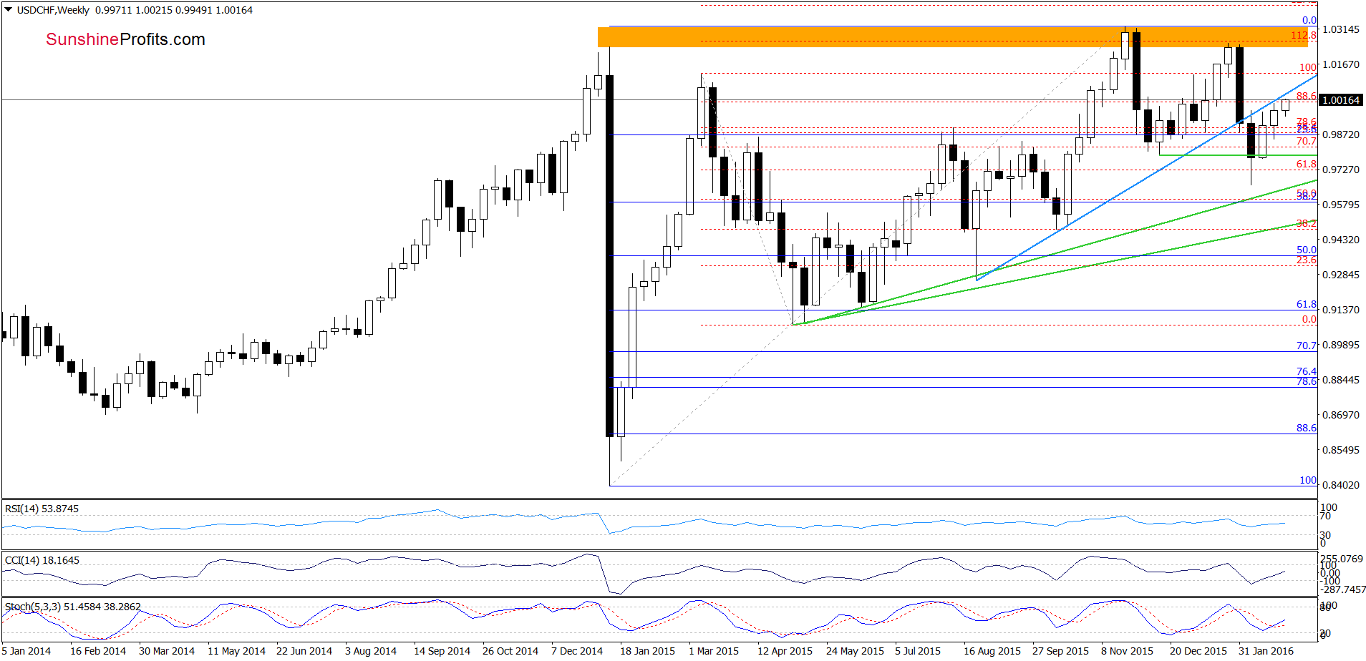Click the 5 Jan 2014 date label
The height and width of the screenshot is (661, 1366).
tap(26, 651)
